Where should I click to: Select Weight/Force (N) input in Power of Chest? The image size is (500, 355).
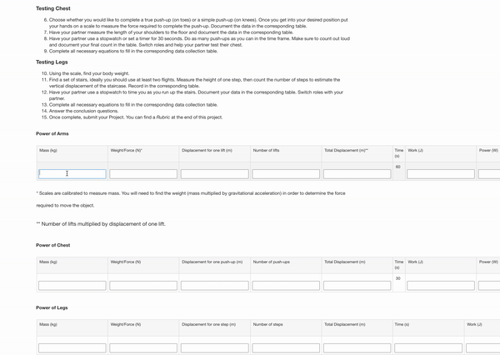(143, 286)
